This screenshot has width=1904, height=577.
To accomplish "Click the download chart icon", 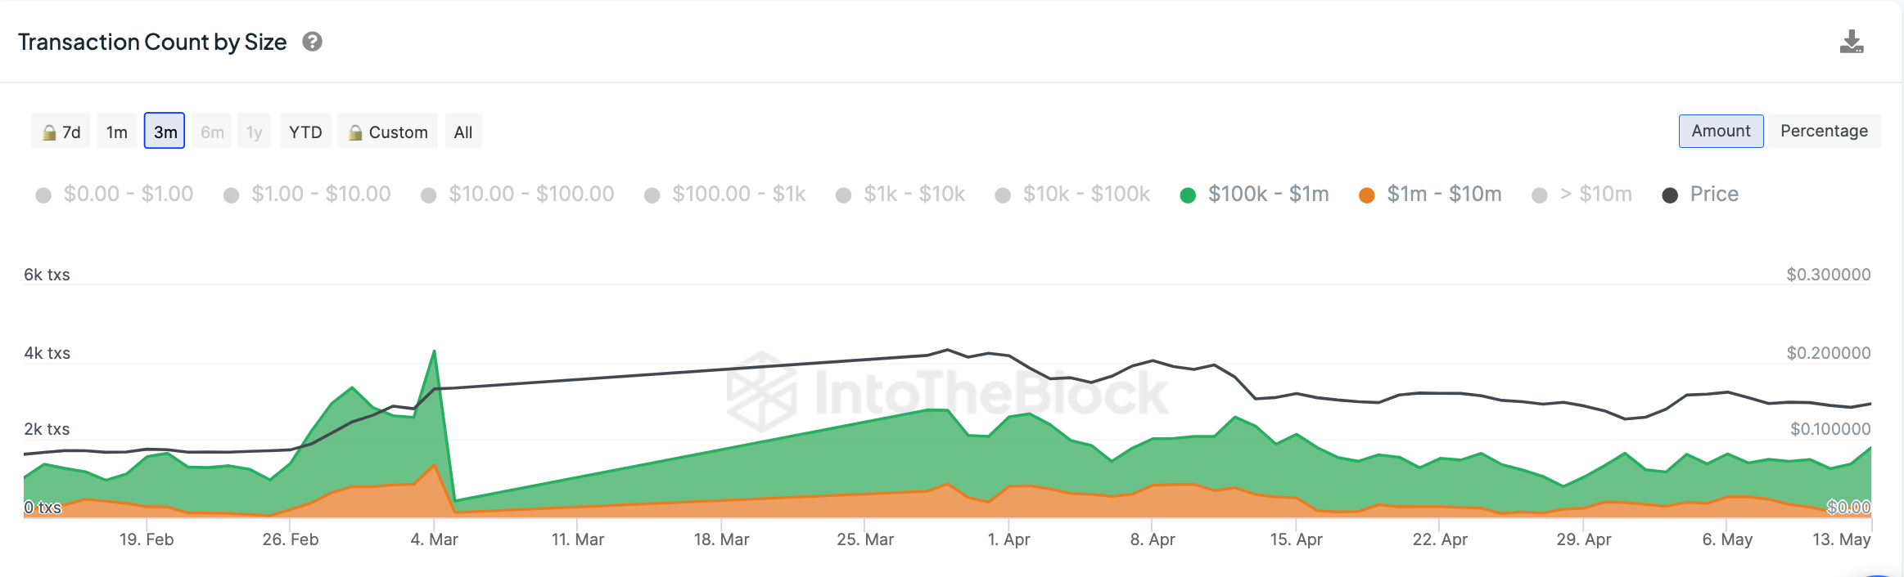I will click(1851, 42).
